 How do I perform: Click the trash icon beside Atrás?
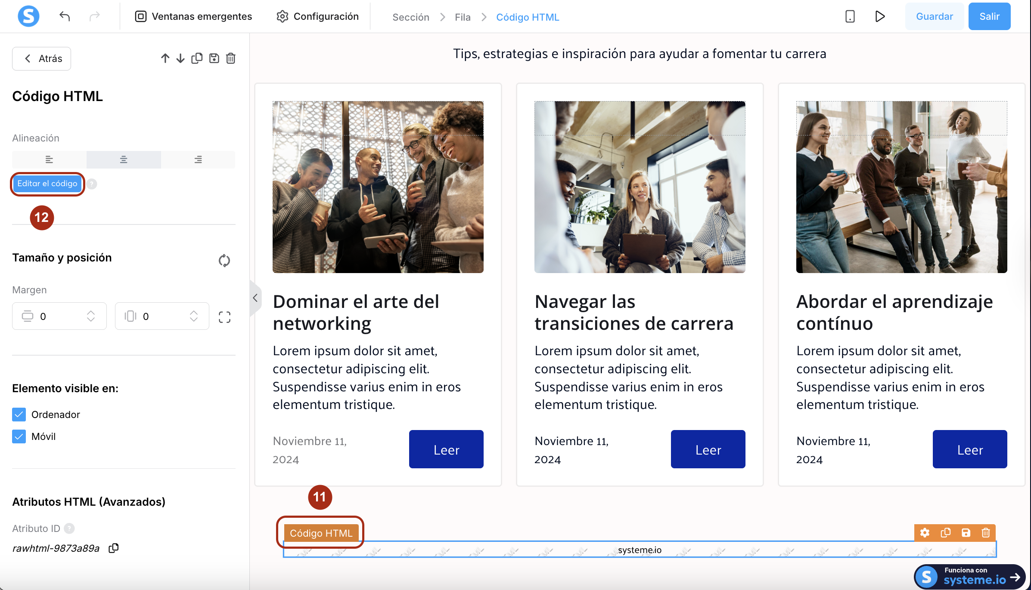pyautogui.click(x=231, y=58)
